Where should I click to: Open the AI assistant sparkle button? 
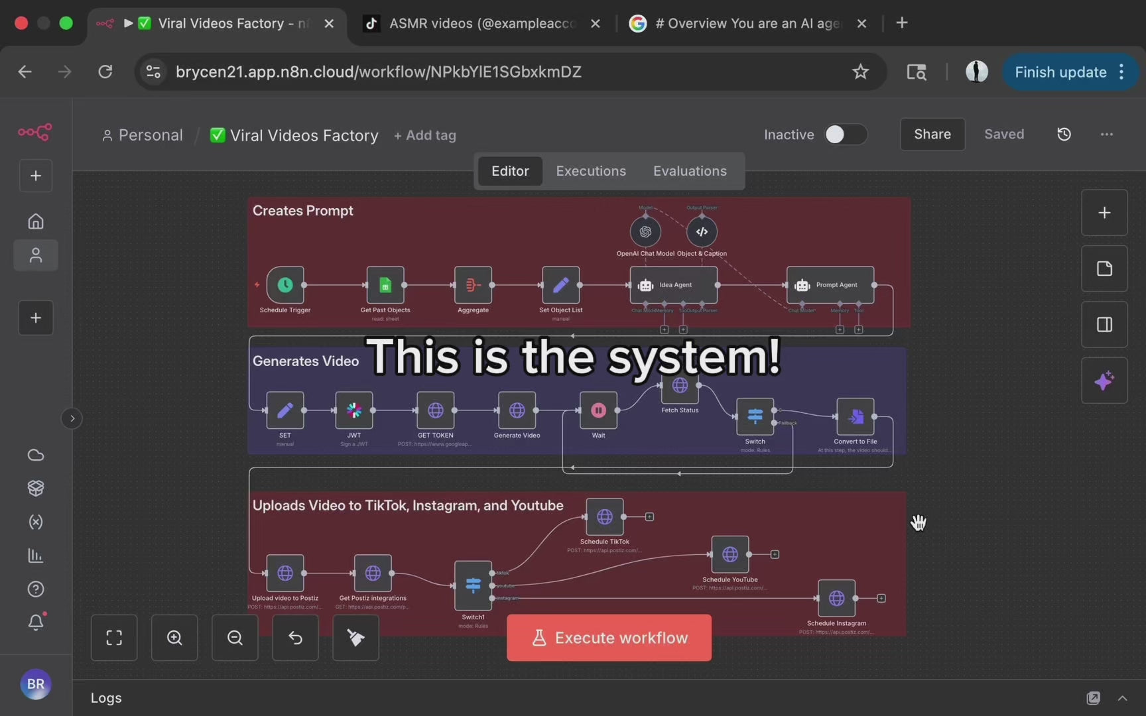[x=1104, y=381]
